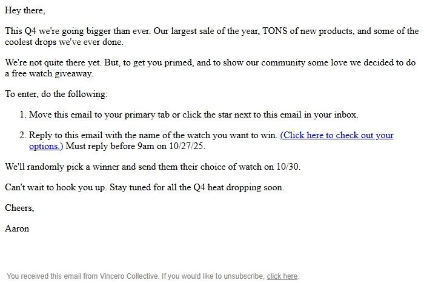Click the unsubscribe "click here" link
424x283 pixels.
click(282, 276)
